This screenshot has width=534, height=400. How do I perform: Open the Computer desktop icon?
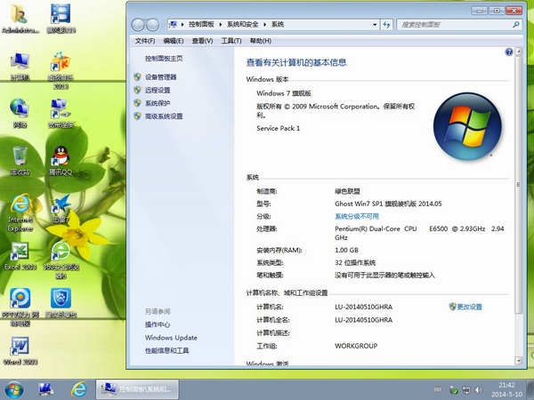point(20,67)
